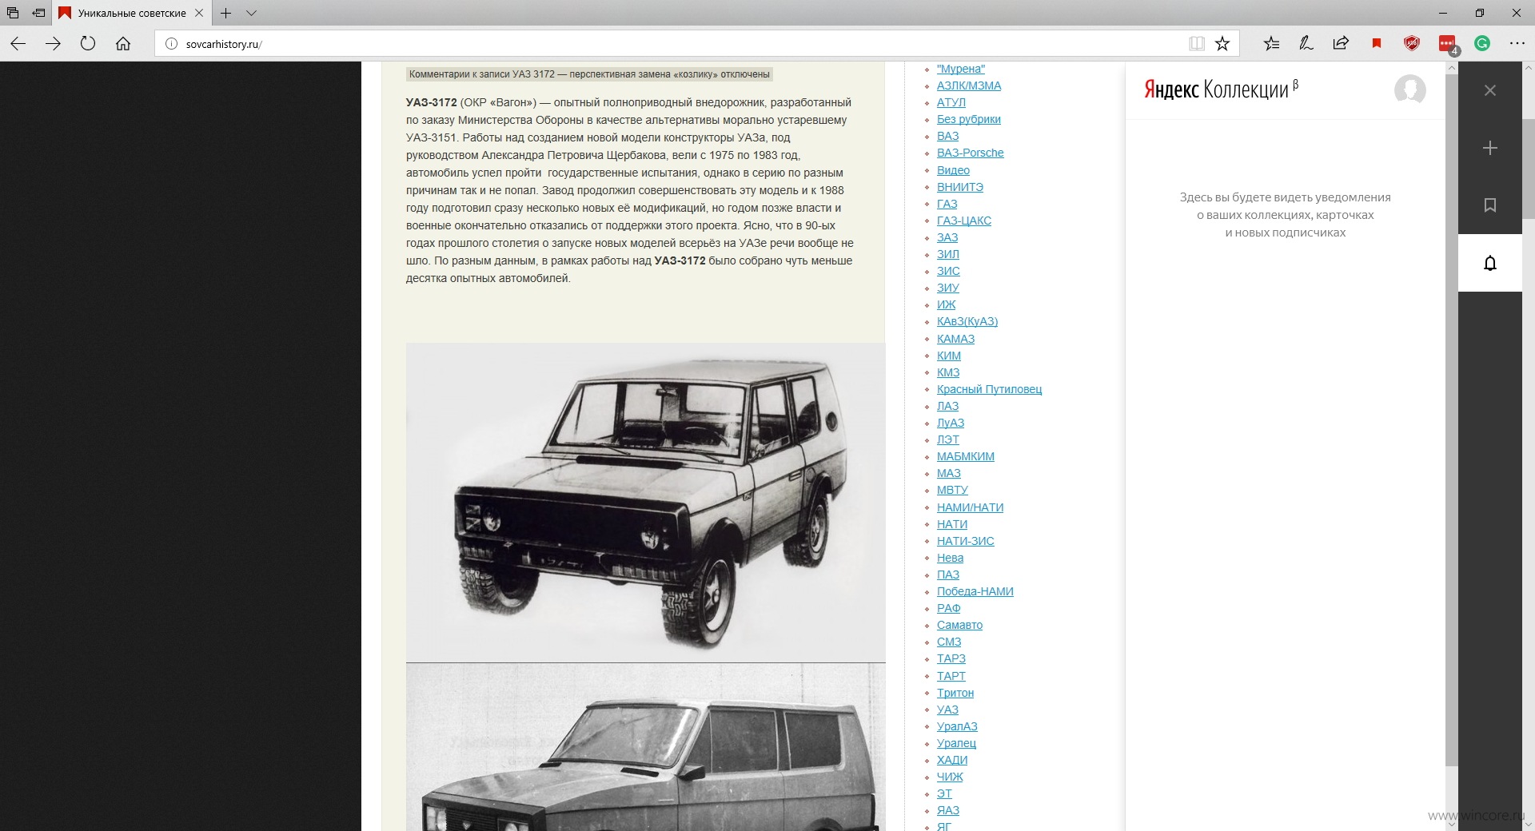Show site information icon in address bar
The height and width of the screenshot is (831, 1535).
170,44
